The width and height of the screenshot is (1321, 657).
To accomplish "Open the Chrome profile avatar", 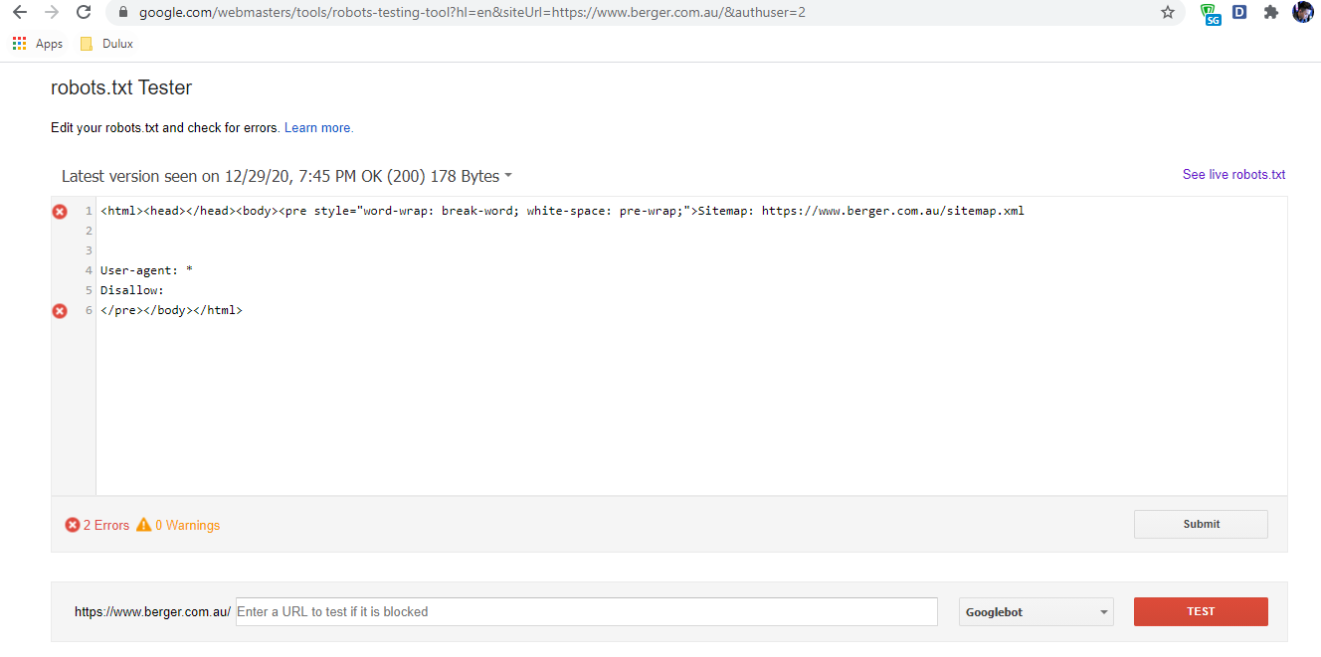I will tap(1302, 13).
